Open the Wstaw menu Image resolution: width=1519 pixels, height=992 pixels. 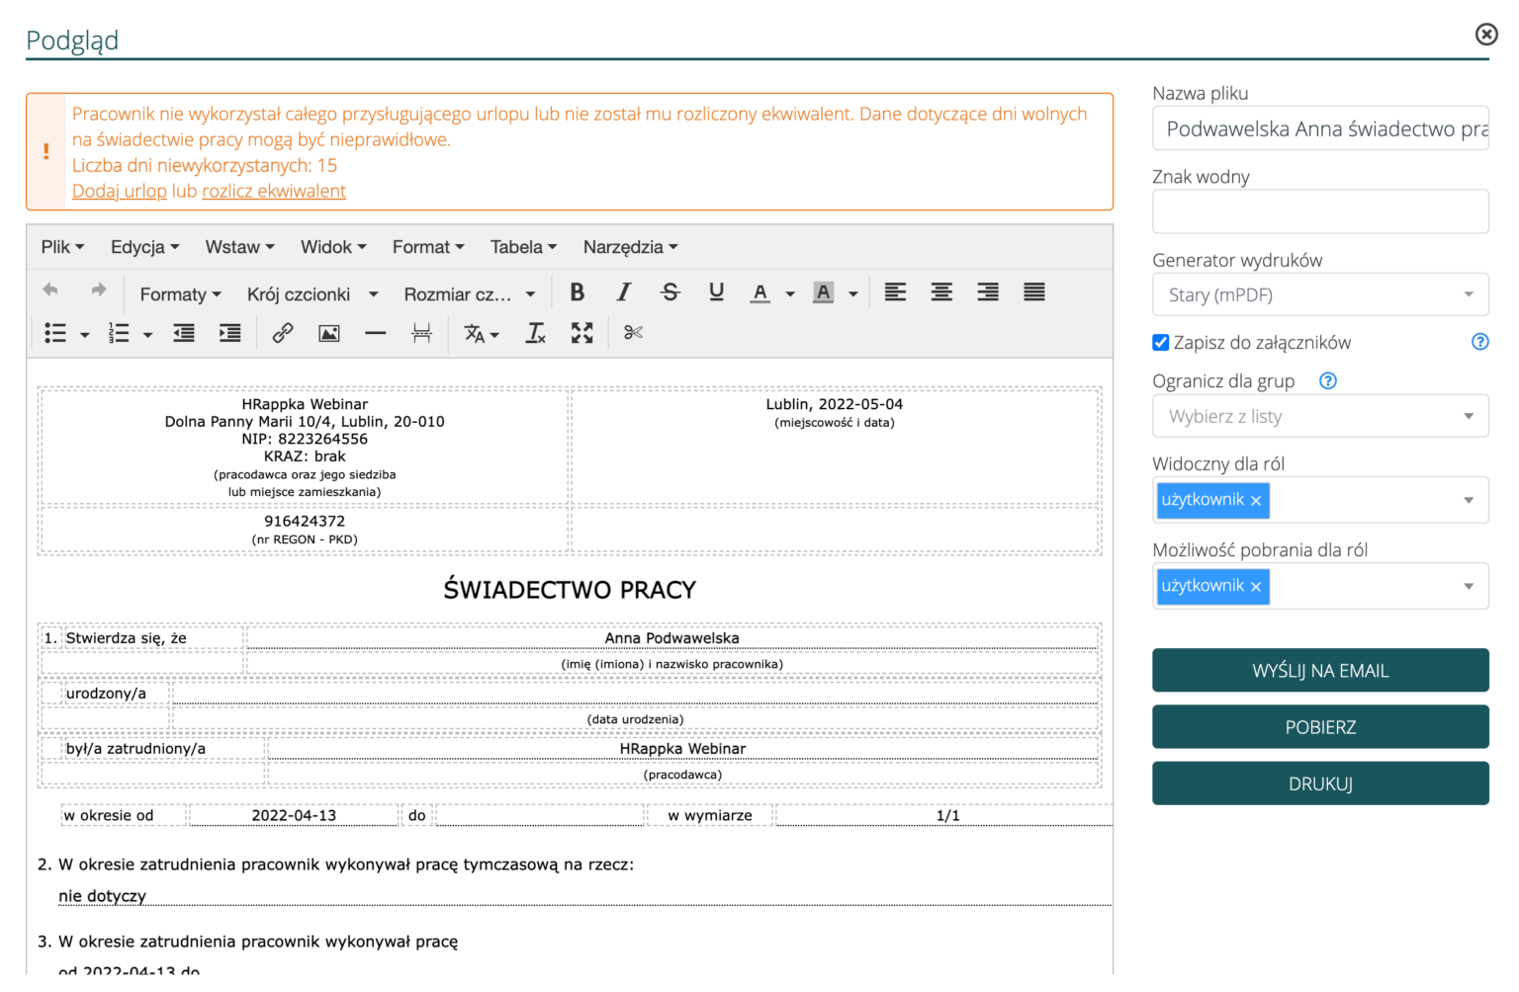239,247
